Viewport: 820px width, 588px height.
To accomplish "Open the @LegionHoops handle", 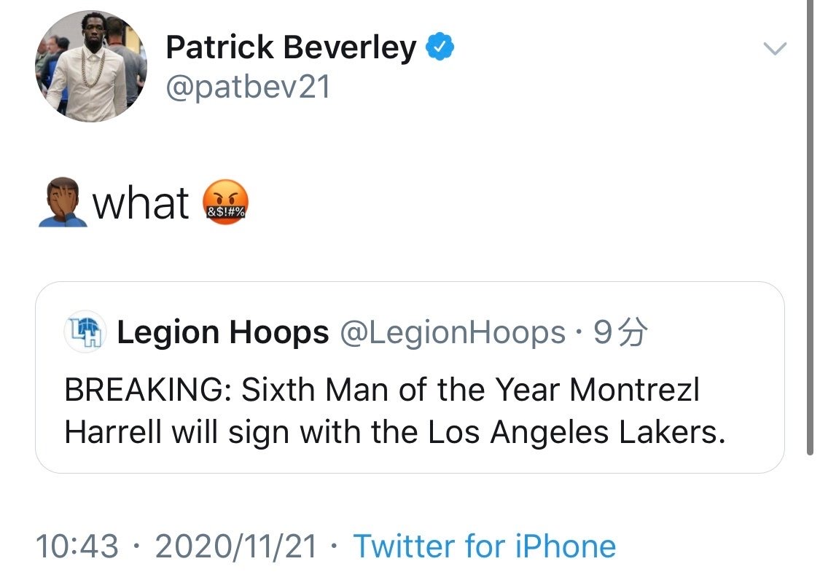I will tap(453, 333).
